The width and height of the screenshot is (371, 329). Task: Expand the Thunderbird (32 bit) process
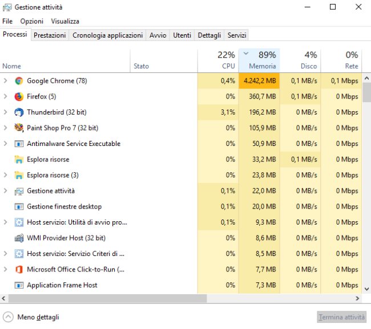[5, 112]
